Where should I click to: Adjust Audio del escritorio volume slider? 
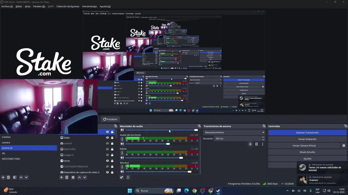tap(168, 144)
